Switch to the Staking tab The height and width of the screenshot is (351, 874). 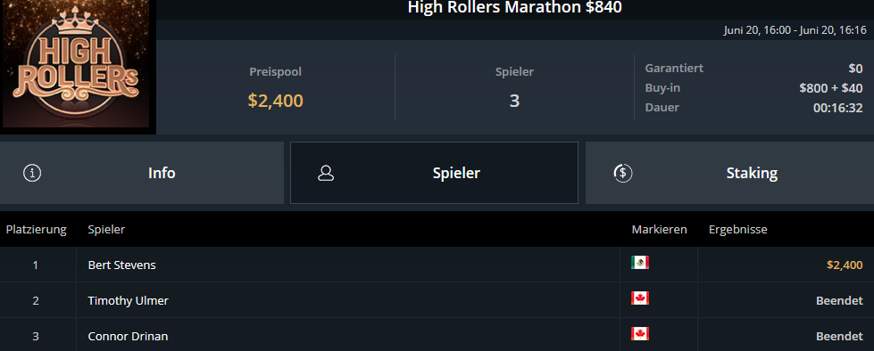tap(729, 173)
